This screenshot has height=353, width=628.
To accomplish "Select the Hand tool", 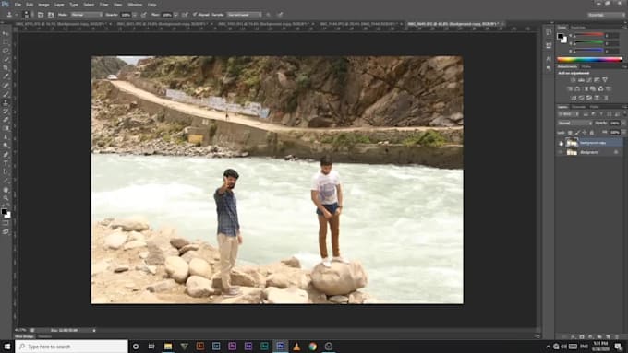I will pos(6,190).
